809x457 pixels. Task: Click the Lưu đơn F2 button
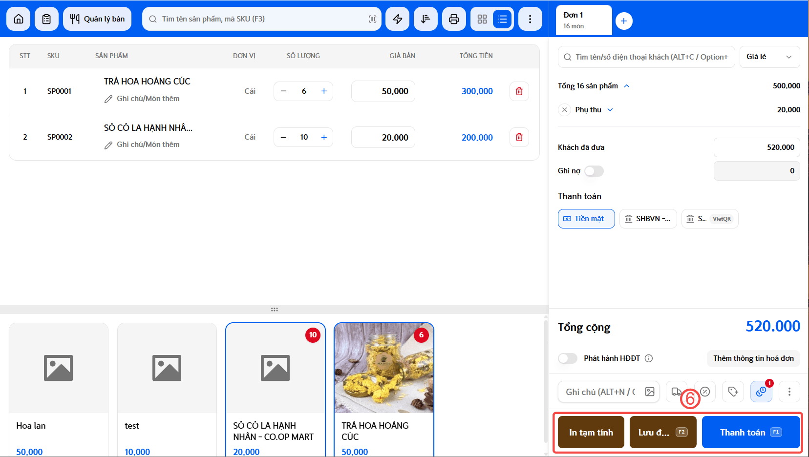[x=663, y=432]
